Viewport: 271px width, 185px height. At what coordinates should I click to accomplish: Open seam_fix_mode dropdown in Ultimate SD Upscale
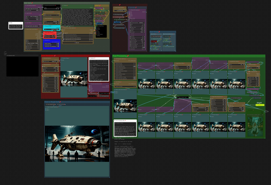pos(137,40)
